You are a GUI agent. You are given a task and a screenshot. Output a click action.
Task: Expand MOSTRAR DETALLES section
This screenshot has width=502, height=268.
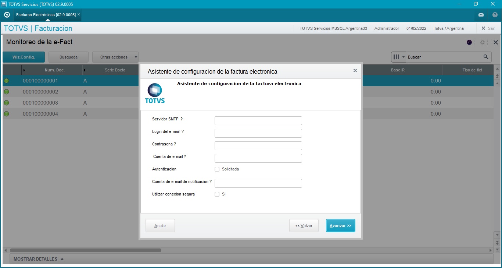pos(39,259)
